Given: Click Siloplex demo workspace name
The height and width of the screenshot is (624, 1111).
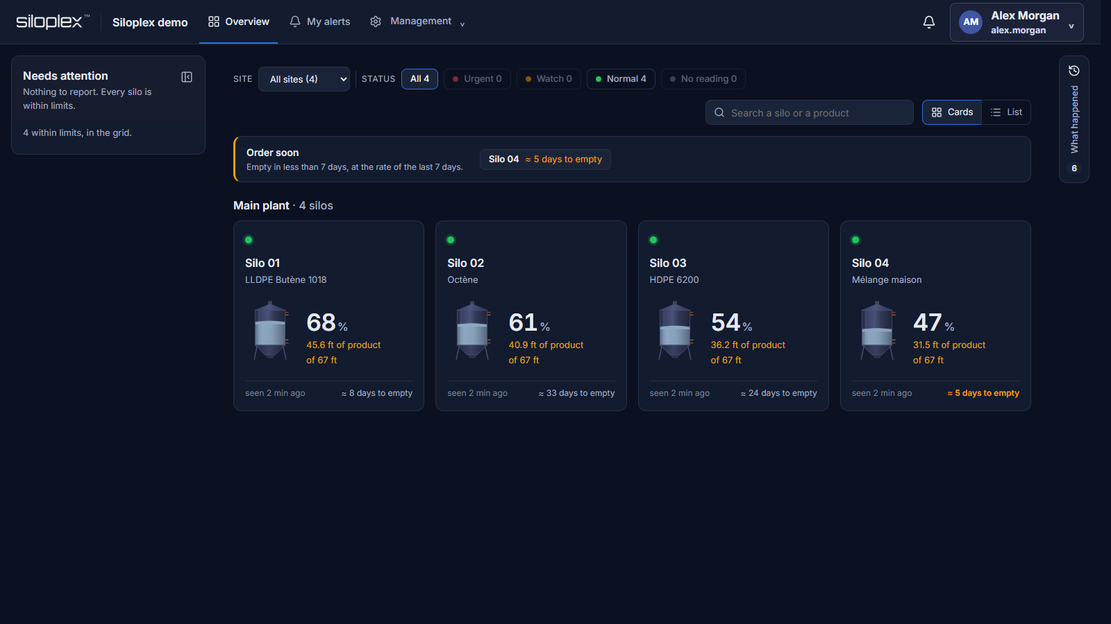Looking at the screenshot, I should pos(150,22).
